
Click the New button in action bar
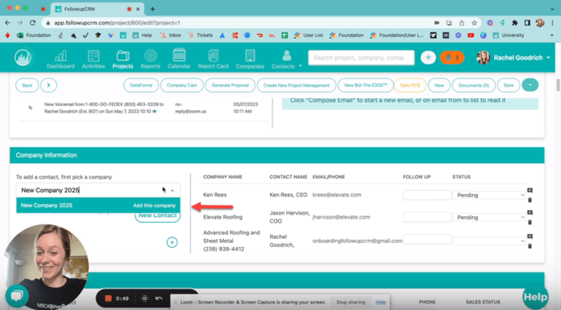(439, 85)
